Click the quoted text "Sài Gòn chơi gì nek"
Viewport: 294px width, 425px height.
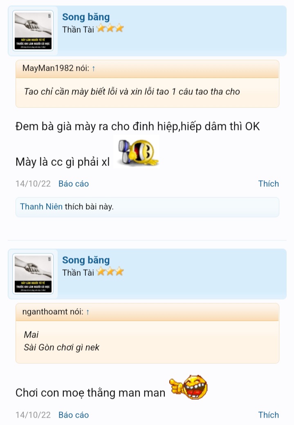click(62, 348)
